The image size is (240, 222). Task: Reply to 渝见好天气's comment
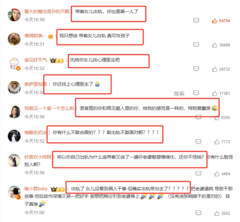[196, 69]
